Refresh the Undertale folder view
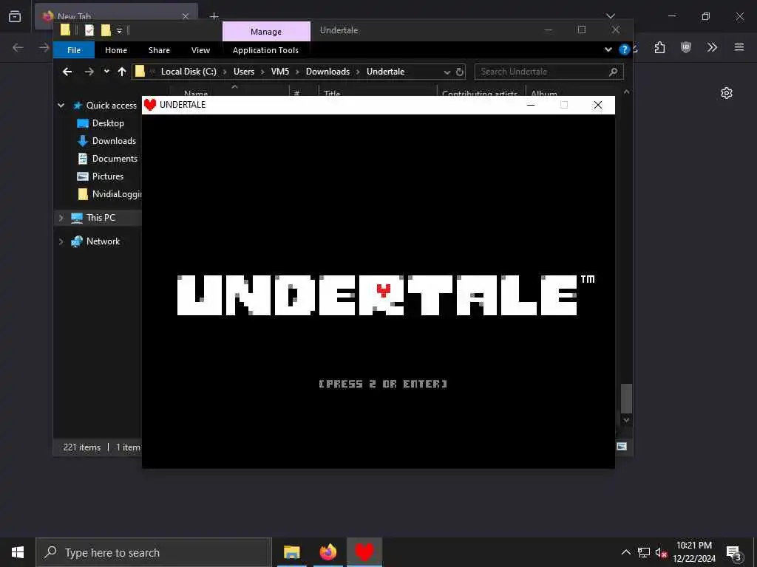Viewport: 757px width, 567px height. tap(460, 72)
